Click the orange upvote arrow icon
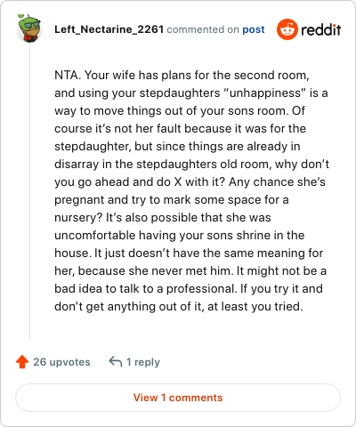 pos(22,362)
